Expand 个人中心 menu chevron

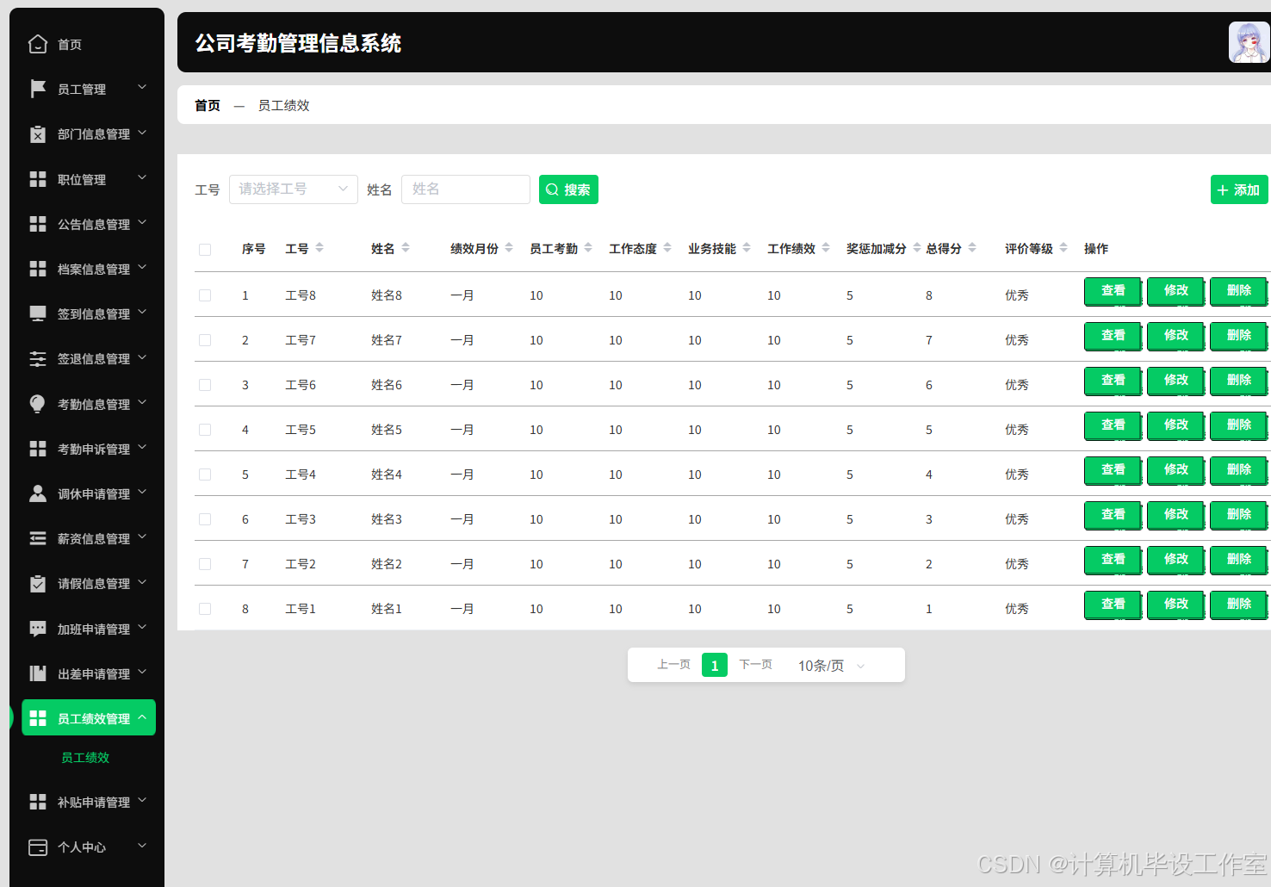pos(142,846)
